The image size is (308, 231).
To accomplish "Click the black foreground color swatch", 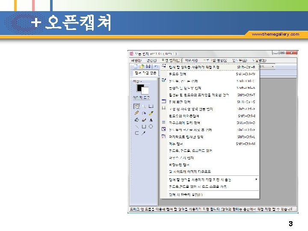I will (x=140, y=88).
